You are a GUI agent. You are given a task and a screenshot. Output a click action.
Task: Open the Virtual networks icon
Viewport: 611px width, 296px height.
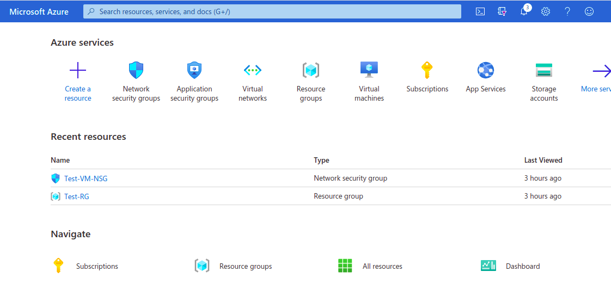pos(253,70)
